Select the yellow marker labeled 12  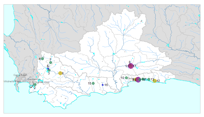[x=155, y=81]
